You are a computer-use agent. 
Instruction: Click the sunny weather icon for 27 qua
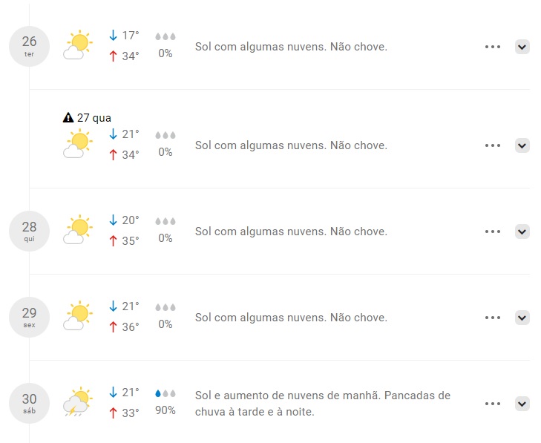(x=77, y=144)
